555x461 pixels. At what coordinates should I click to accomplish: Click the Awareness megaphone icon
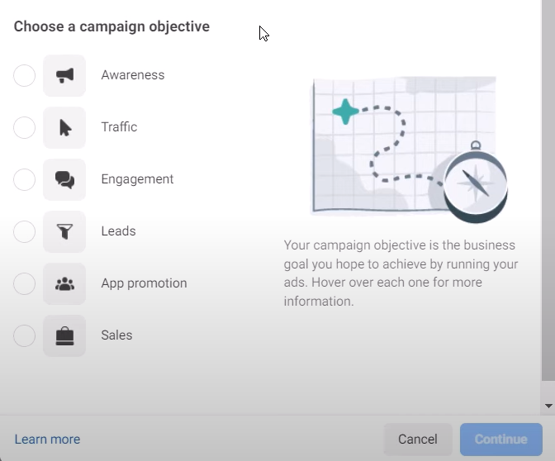click(64, 75)
